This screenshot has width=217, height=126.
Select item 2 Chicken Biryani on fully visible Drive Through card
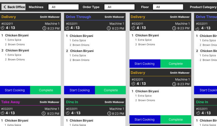[82, 51]
